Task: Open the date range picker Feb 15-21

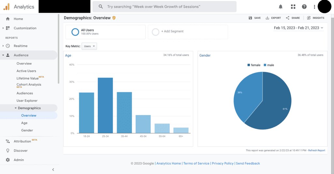Action: [x=298, y=28]
